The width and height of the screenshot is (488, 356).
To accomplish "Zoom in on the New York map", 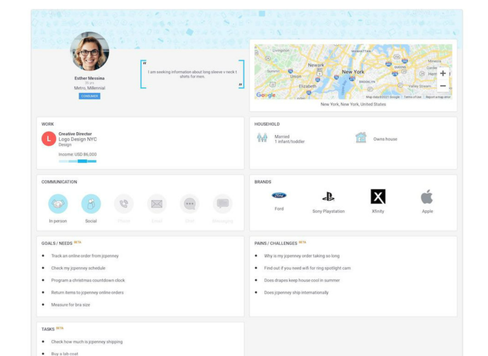I will click(442, 73).
